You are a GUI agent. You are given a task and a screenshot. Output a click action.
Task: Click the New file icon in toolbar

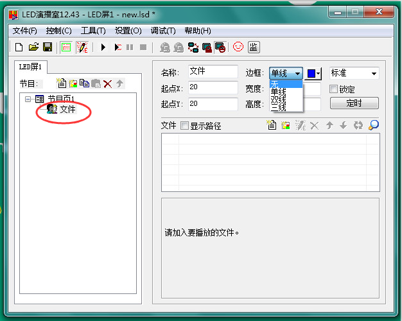tap(19, 47)
